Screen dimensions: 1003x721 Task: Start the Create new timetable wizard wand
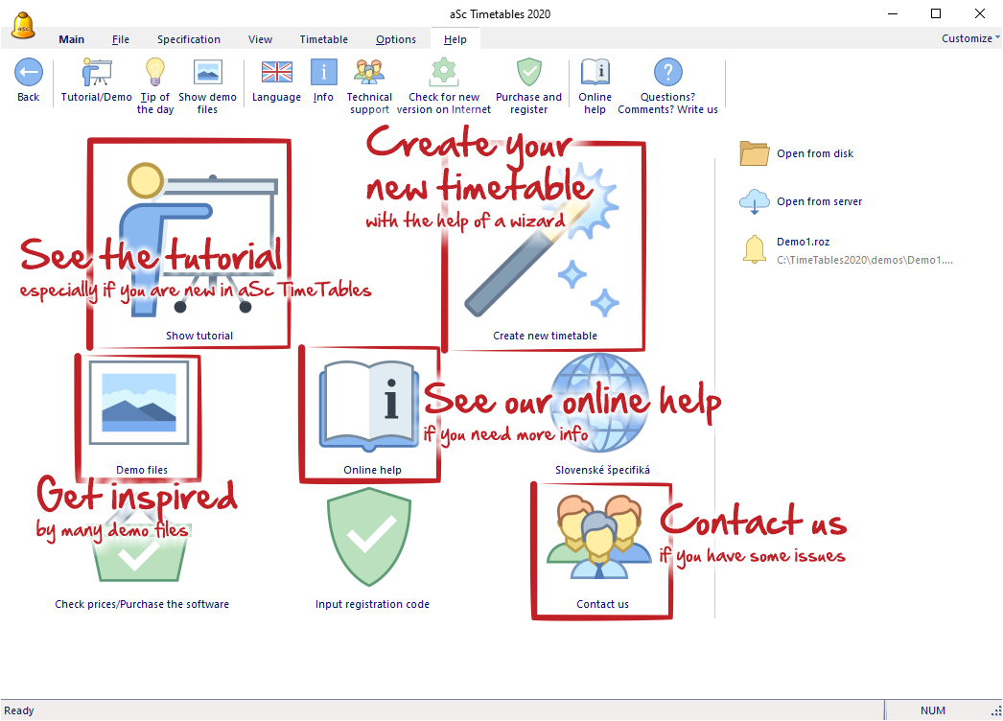pos(544,240)
